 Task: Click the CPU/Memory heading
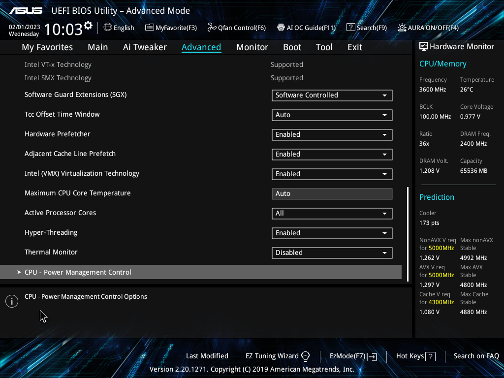click(x=443, y=63)
